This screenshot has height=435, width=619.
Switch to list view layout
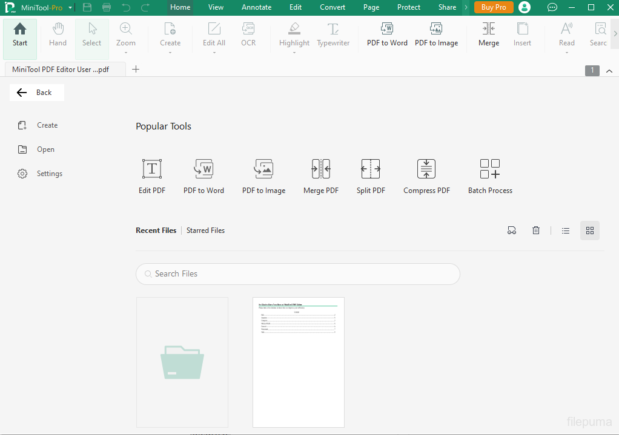coord(566,231)
